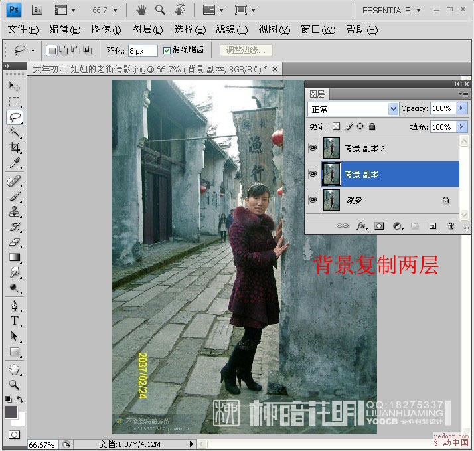Toggle the 消除锯齿 anti-alias checkbox
Image resolution: width=474 pixels, height=451 pixels.
point(167,50)
